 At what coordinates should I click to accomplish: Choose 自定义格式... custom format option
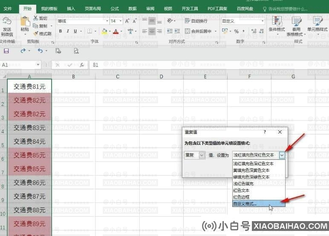coord(259,204)
